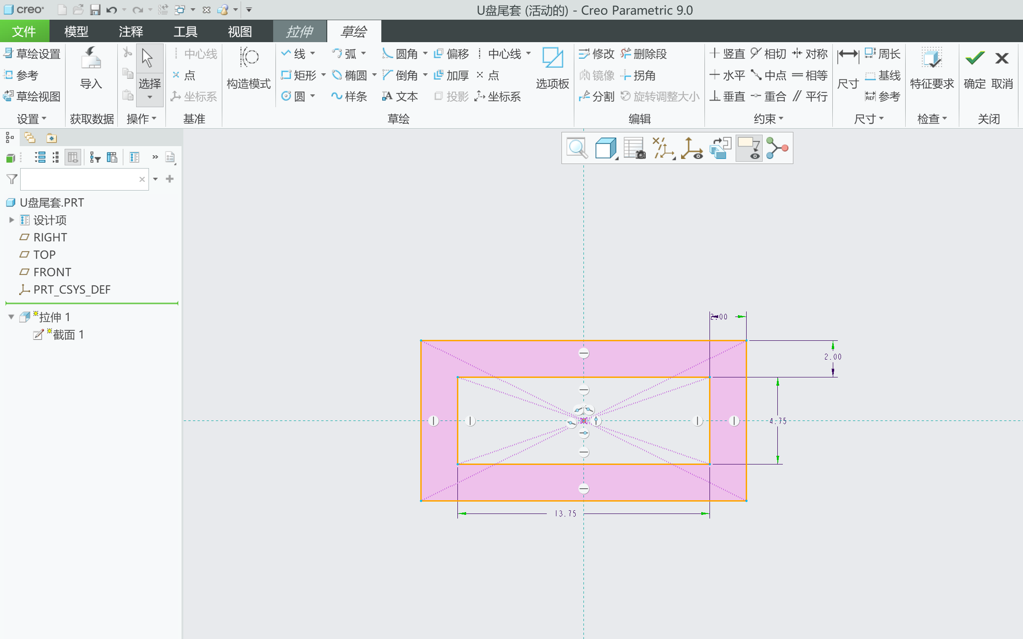Screen dimensions: 1023x639
Task: Collapse the 拉伸 1 feature node
Action: pos(11,317)
